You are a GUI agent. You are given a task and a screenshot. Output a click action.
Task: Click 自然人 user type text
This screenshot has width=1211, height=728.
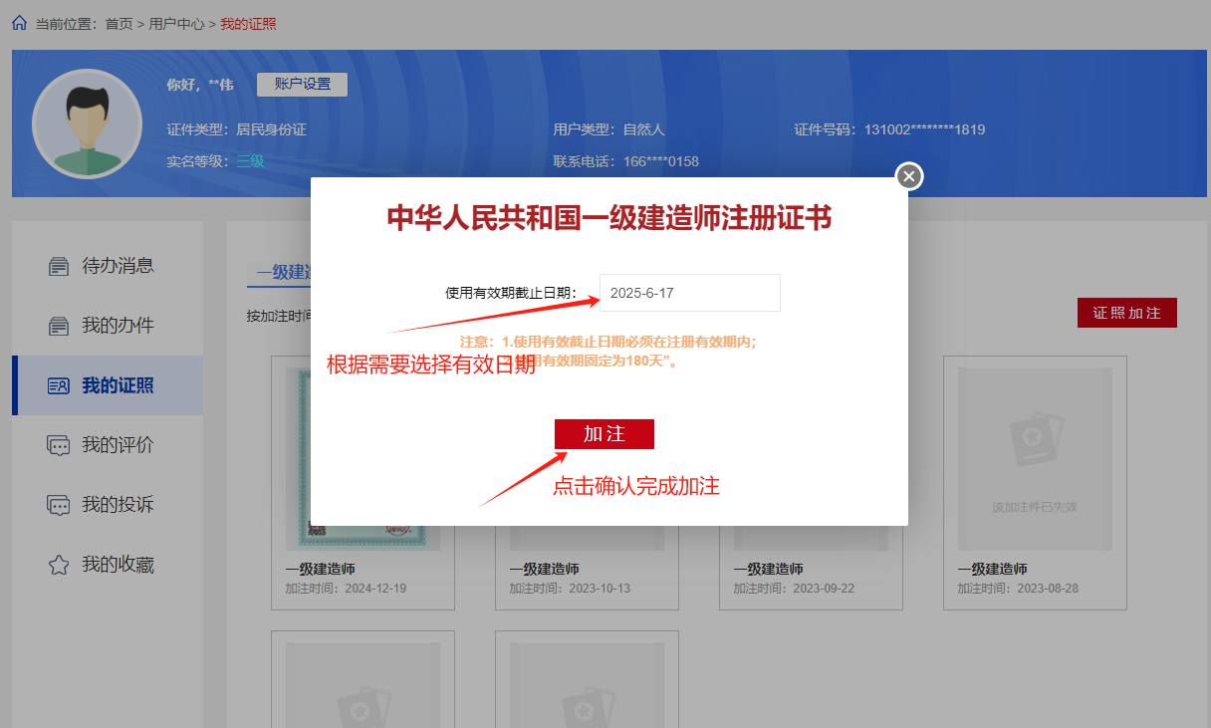tap(643, 129)
